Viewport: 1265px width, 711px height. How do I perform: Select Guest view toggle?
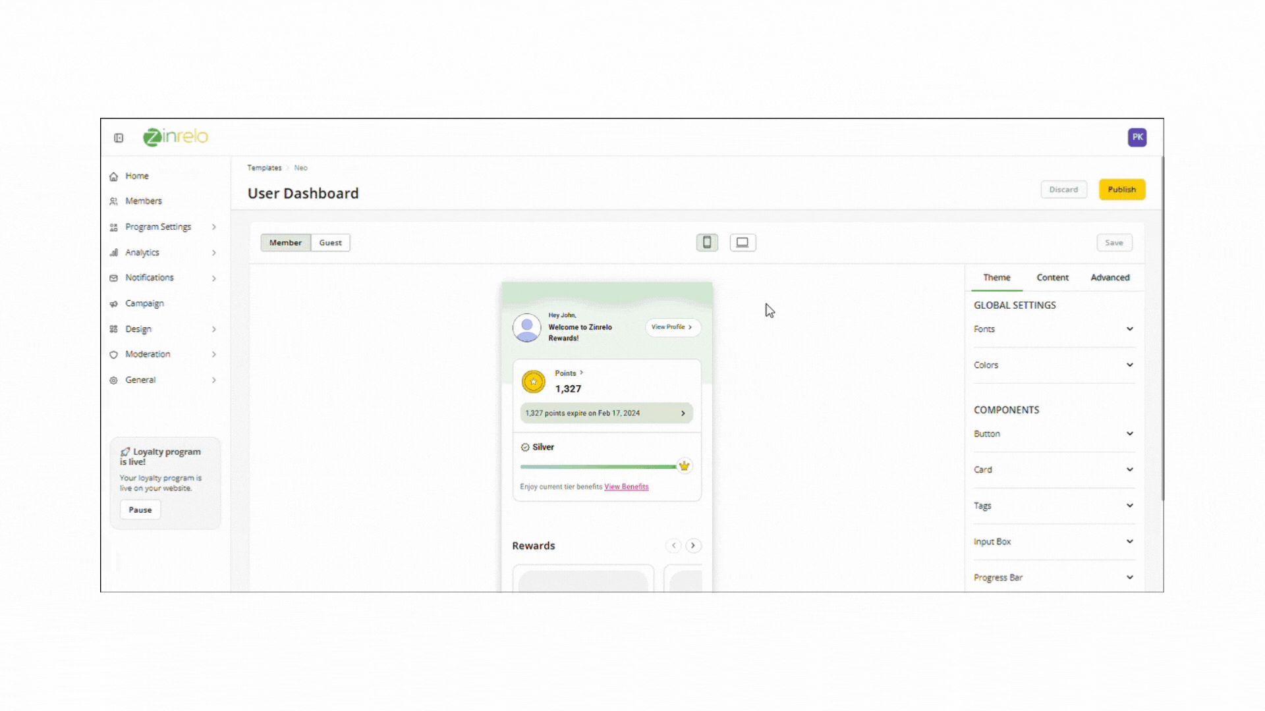330,242
